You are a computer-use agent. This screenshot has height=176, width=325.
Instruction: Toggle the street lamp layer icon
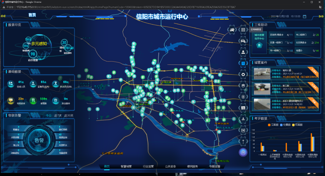pyautogui.click(x=243, y=142)
